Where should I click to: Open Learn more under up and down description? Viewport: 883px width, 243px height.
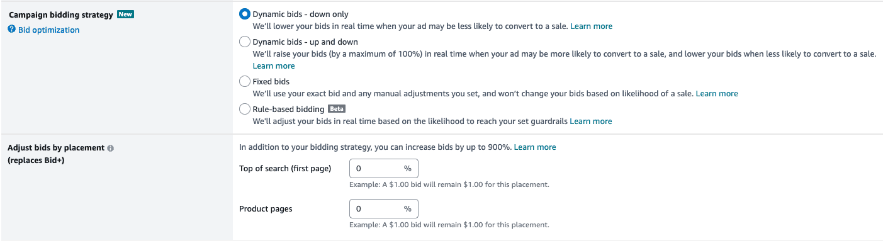274,65
